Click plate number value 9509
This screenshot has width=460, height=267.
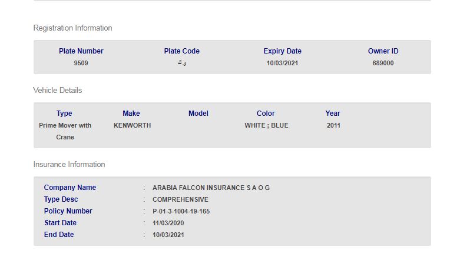pos(81,63)
